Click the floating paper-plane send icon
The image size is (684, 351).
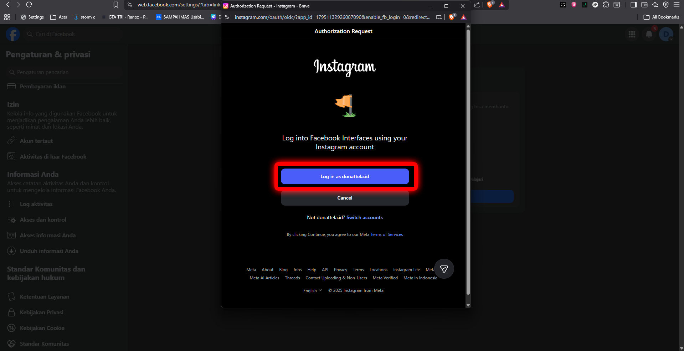tap(444, 269)
